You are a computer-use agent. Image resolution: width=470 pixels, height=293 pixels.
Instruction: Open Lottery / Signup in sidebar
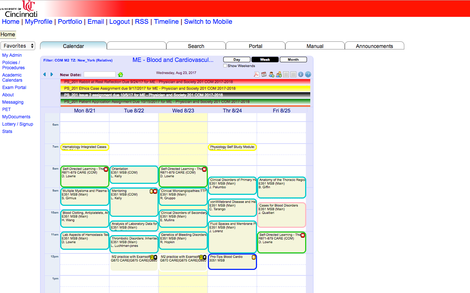18,124
